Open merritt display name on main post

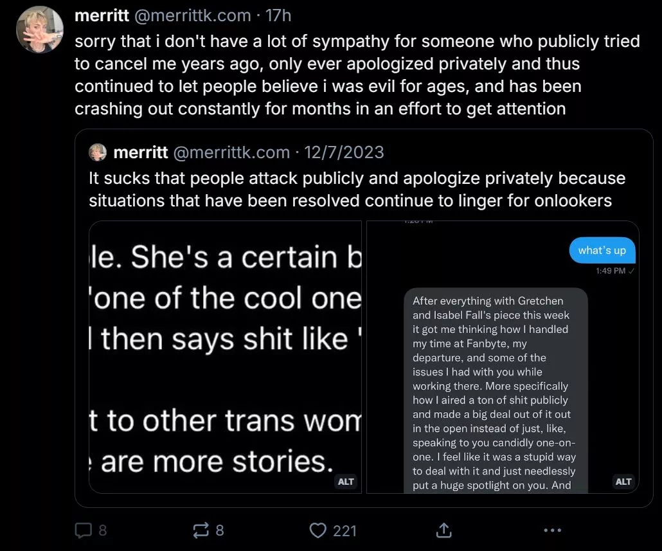101,15
